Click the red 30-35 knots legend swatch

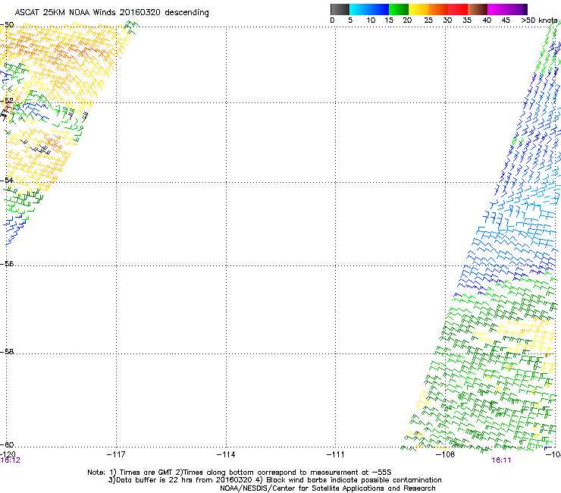458,9
